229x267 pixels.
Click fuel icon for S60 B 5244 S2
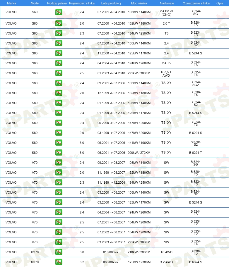pyautogui.click(x=59, y=43)
